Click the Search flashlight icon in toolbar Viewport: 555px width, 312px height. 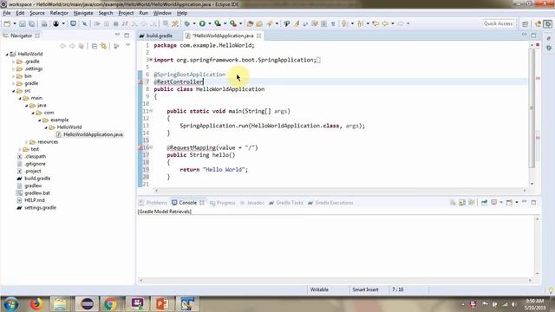(x=270, y=23)
